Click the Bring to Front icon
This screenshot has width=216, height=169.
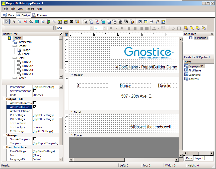coord(186,28)
